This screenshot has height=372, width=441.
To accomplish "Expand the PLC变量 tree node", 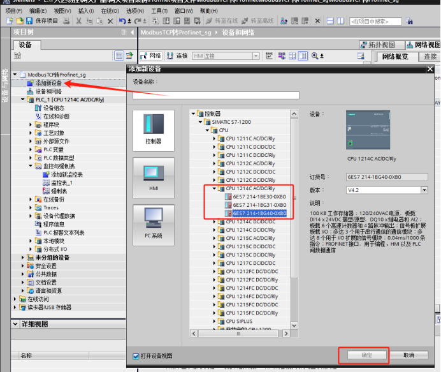I will coord(31,149).
